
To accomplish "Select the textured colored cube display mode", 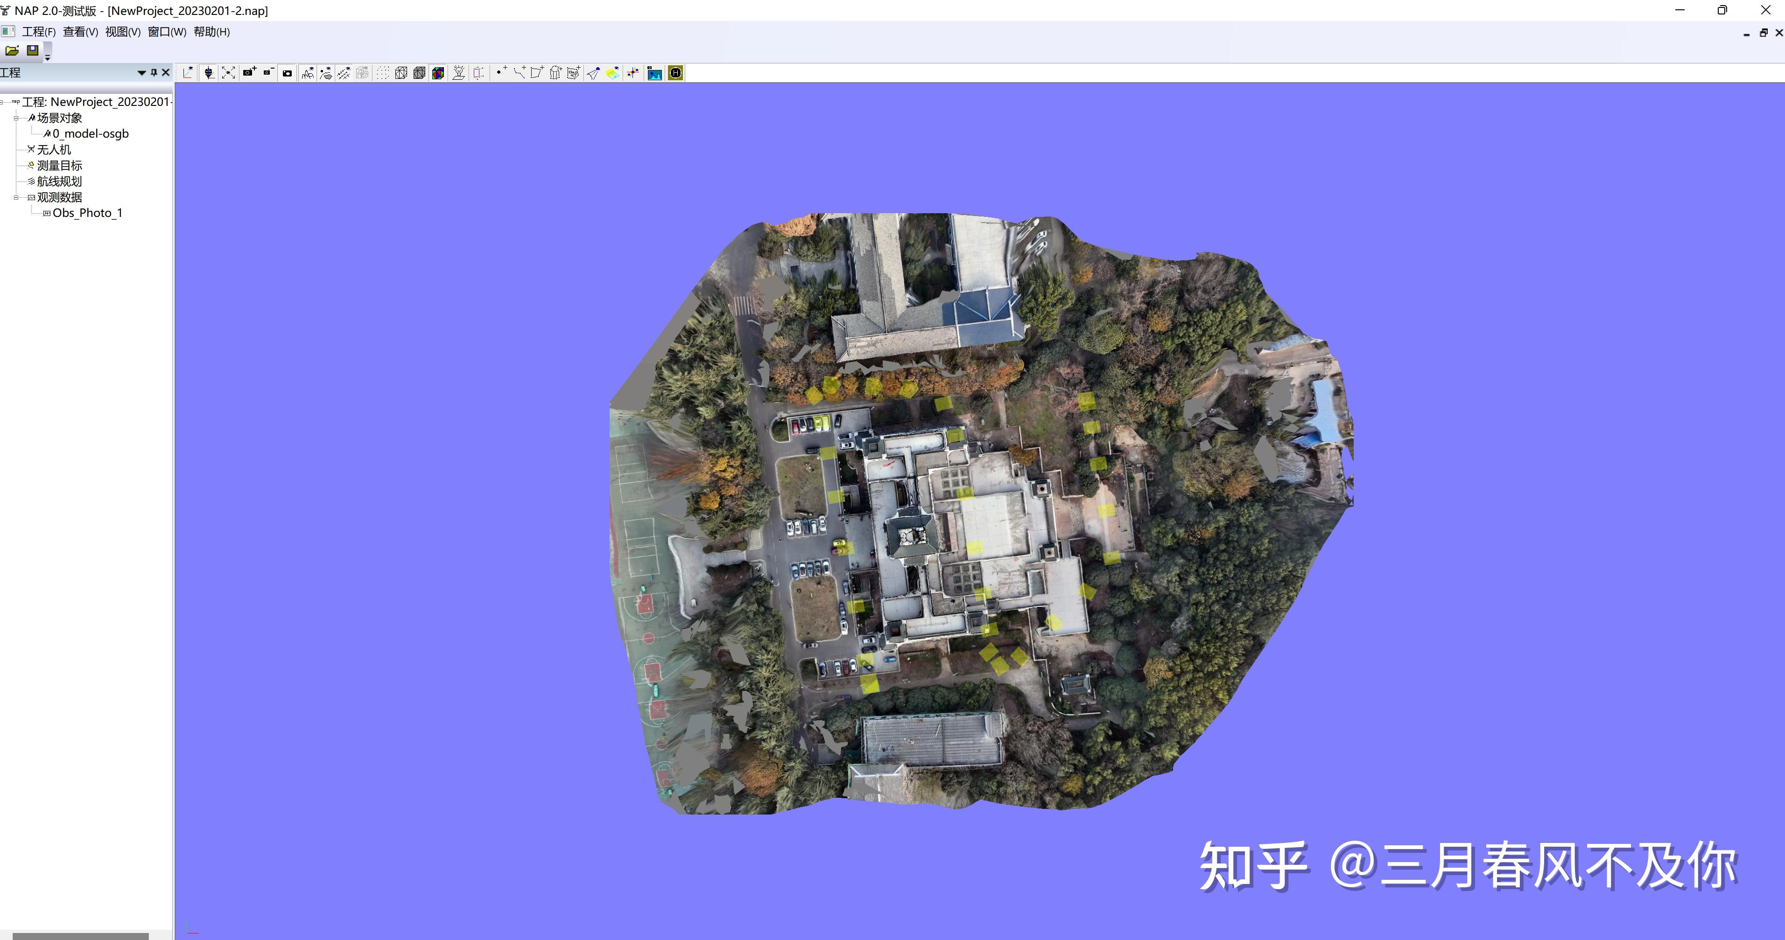I will [x=438, y=73].
